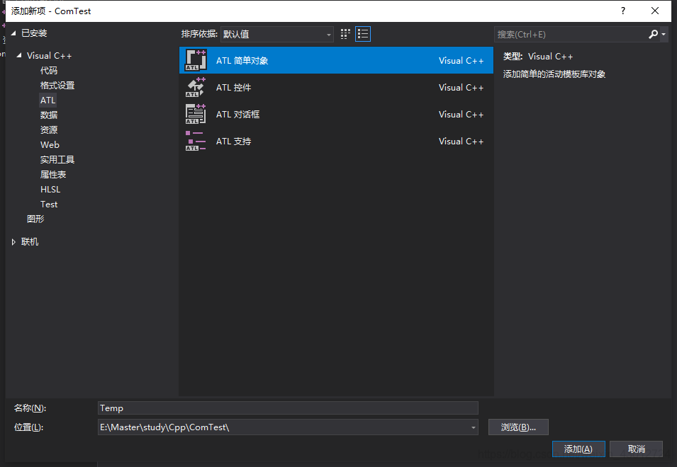Open the help question mark button
The width and height of the screenshot is (677, 467).
point(622,11)
